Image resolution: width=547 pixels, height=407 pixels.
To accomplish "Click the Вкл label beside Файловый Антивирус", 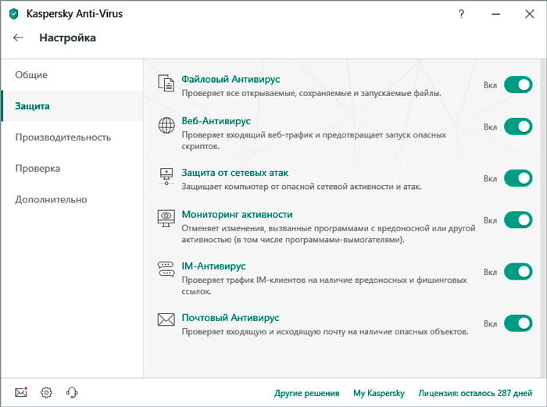I will coord(490,85).
